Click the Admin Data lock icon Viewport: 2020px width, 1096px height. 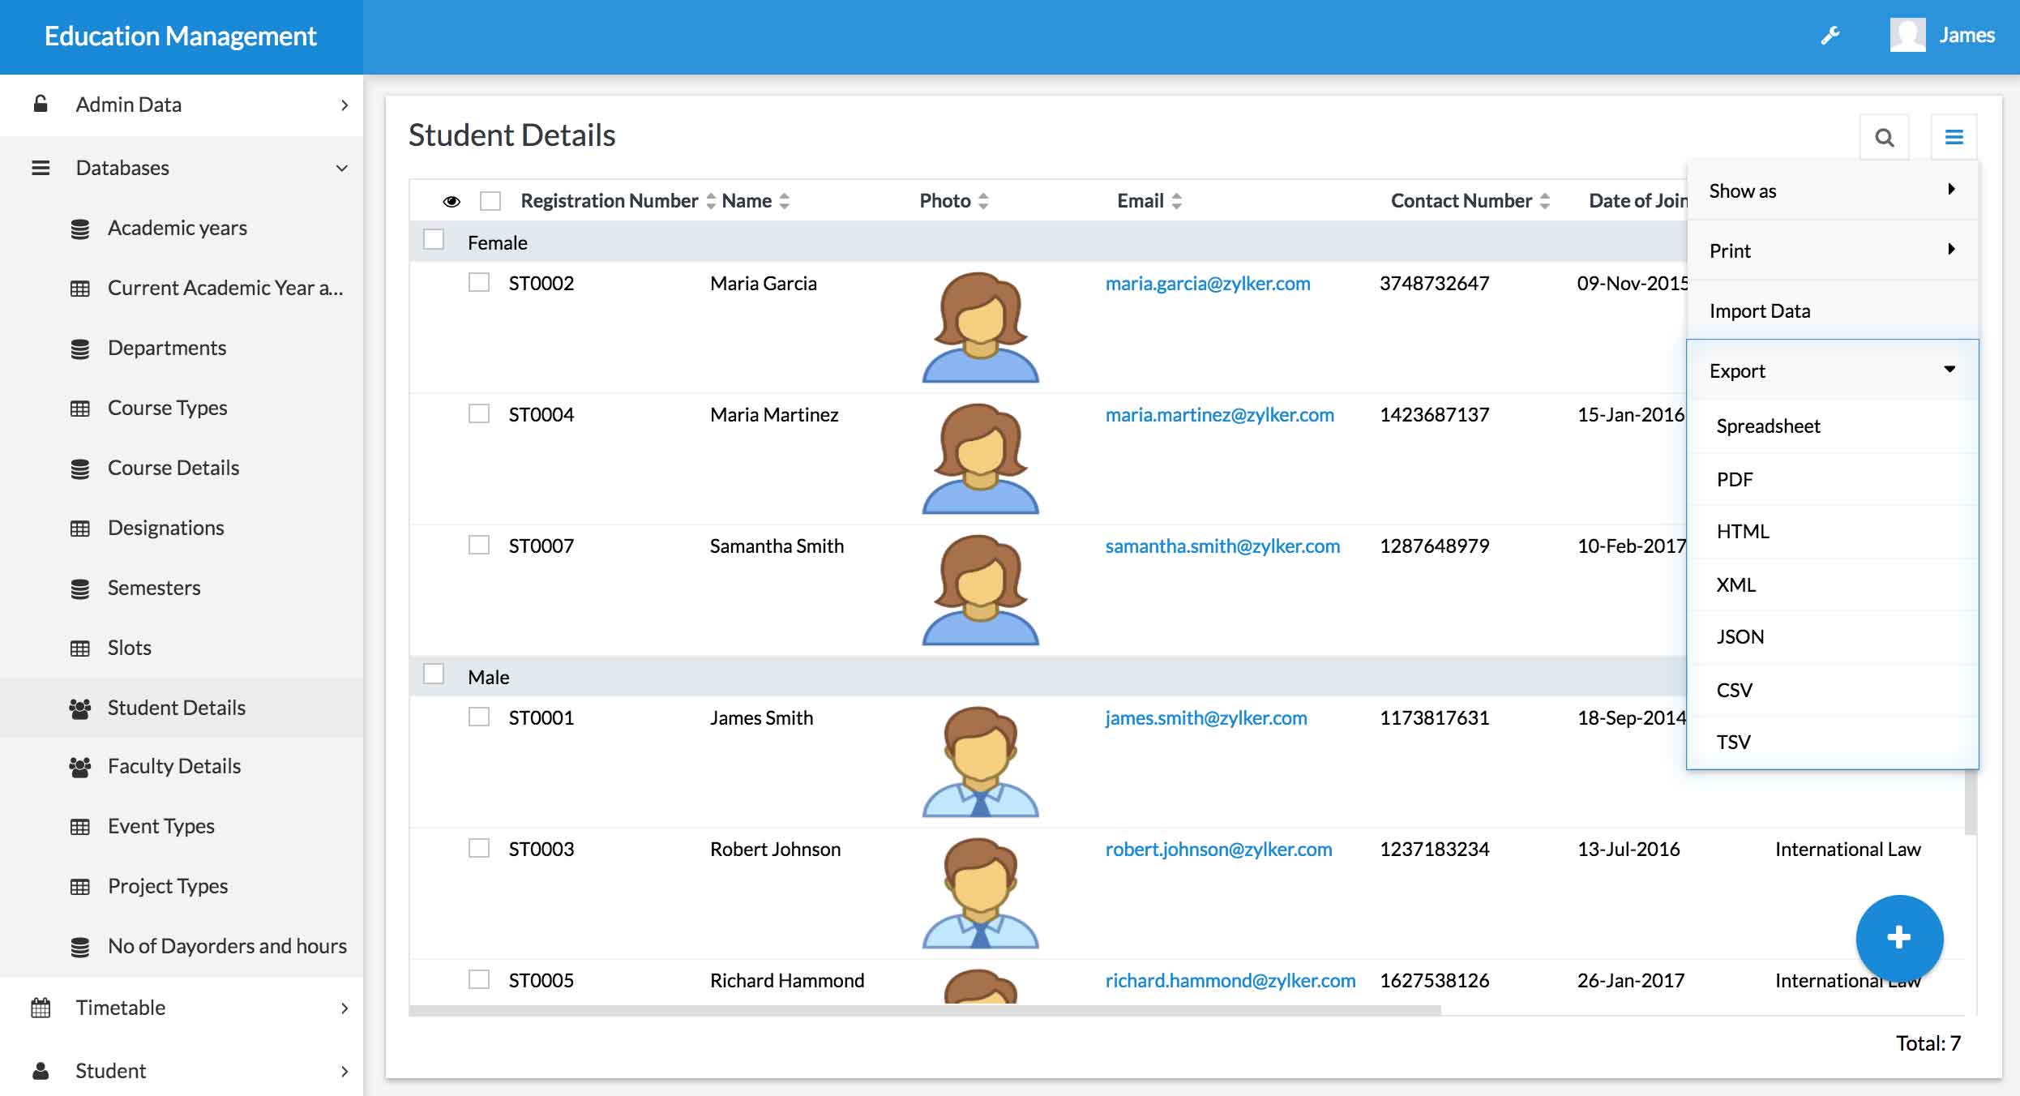pos(41,104)
